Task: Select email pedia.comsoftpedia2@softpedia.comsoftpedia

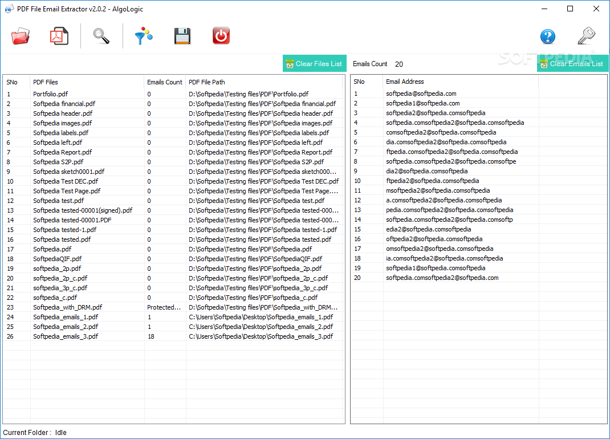Action: [450, 210]
